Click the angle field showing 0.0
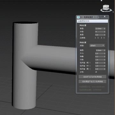Image resolution: width=115 pixels, height=115 pixels. point(100,35)
